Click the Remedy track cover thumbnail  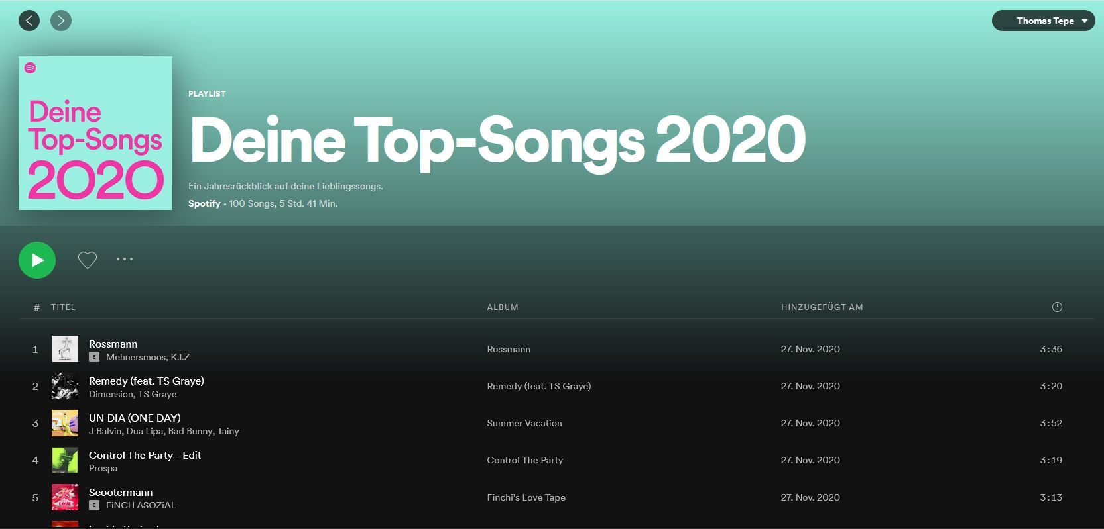click(x=65, y=386)
